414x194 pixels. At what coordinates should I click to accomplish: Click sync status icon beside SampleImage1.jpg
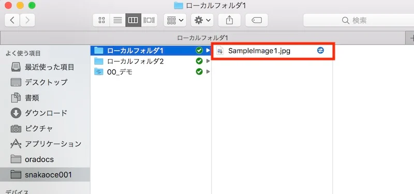point(320,50)
